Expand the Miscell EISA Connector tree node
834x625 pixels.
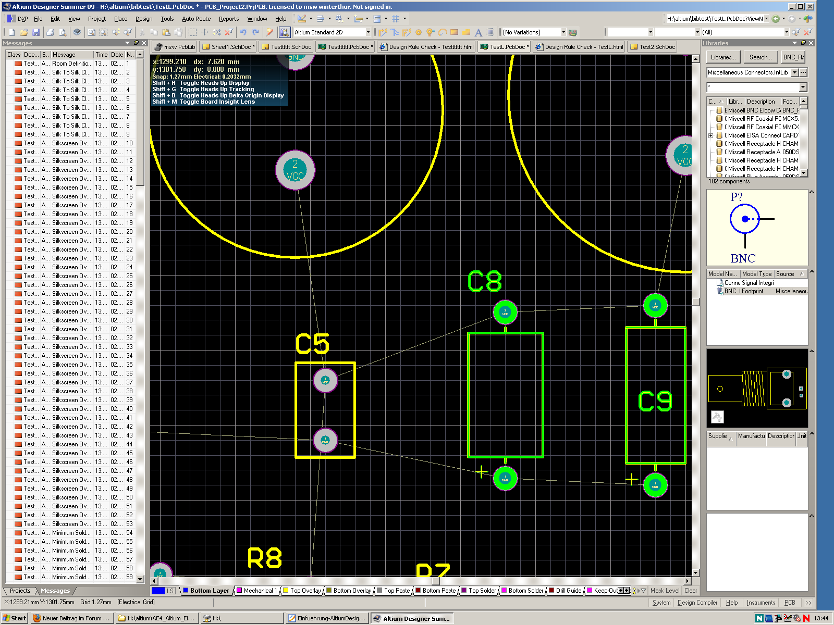[x=710, y=135]
